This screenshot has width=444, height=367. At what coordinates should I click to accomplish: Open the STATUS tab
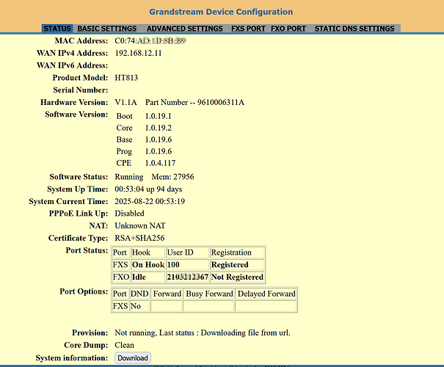pos(57,29)
